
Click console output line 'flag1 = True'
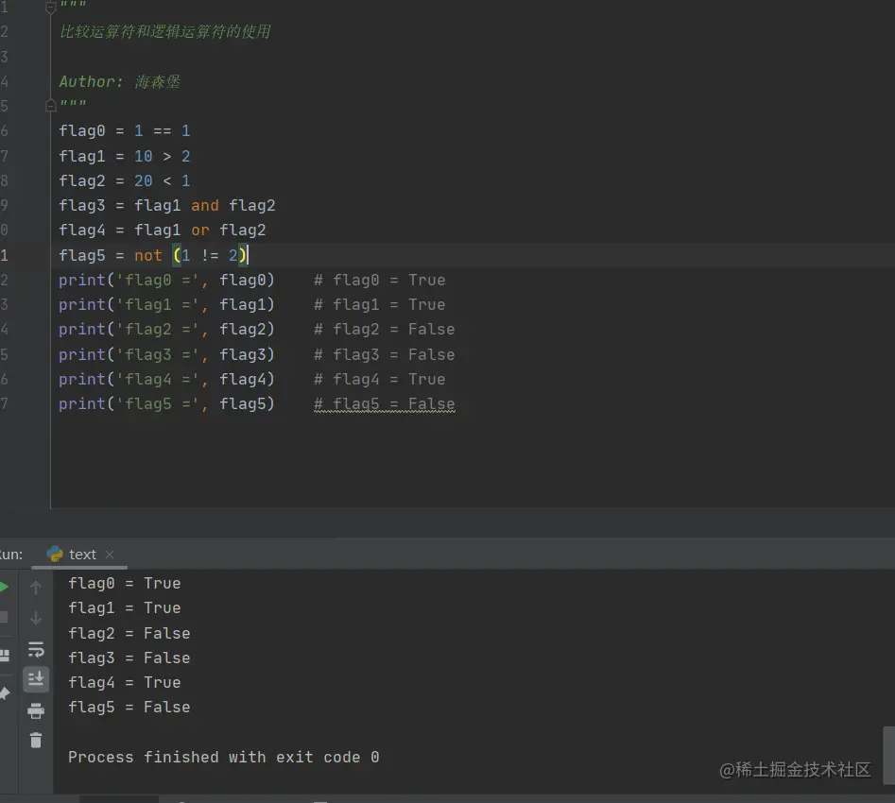tap(125, 607)
